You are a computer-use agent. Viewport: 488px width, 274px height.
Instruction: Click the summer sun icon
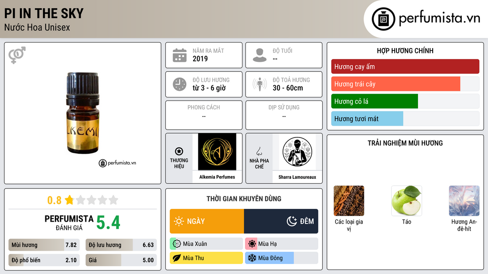252,244
